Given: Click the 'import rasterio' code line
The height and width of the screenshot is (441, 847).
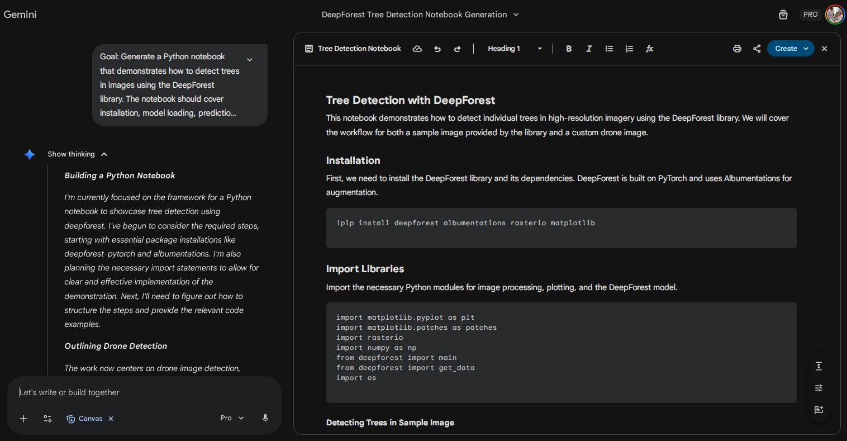Looking at the screenshot, I should [x=369, y=338].
